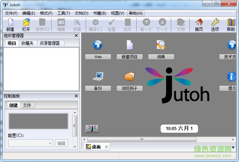Close the 控制面板 panel
Viewport: 239px width, 162px height.
click(x=76, y=96)
